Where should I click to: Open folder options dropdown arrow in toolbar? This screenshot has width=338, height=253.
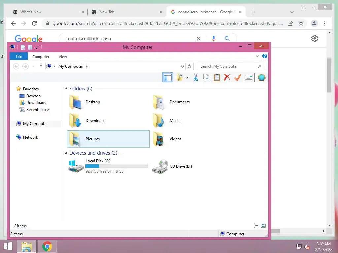pos(188,77)
